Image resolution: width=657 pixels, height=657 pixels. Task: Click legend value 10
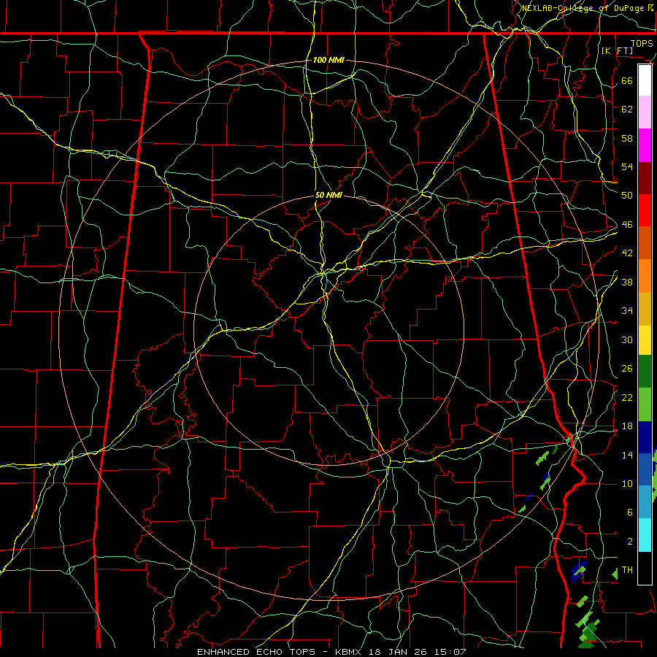pyautogui.click(x=627, y=484)
